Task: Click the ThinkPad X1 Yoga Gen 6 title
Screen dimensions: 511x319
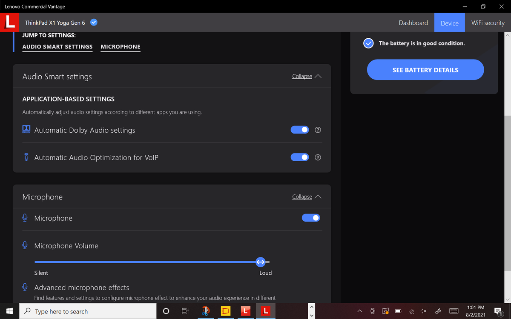Action: [55, 23]
